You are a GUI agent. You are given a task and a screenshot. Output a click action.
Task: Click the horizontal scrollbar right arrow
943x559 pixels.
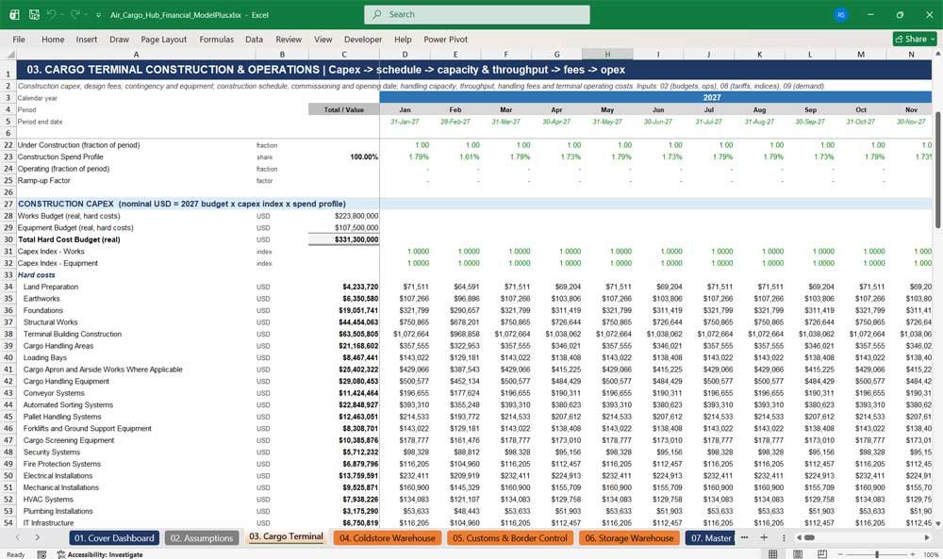coord(927,537)
